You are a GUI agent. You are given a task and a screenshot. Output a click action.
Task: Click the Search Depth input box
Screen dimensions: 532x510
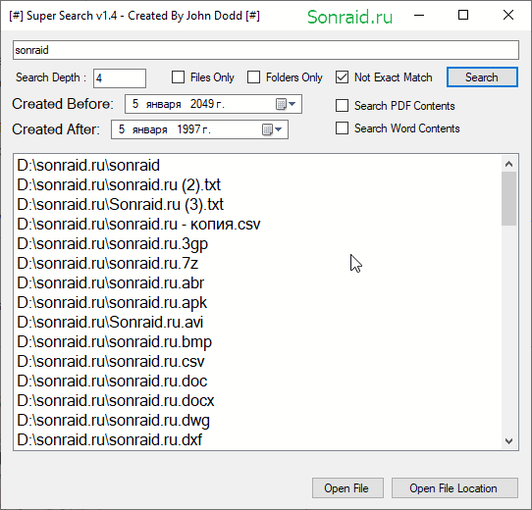tap(120, 78)
